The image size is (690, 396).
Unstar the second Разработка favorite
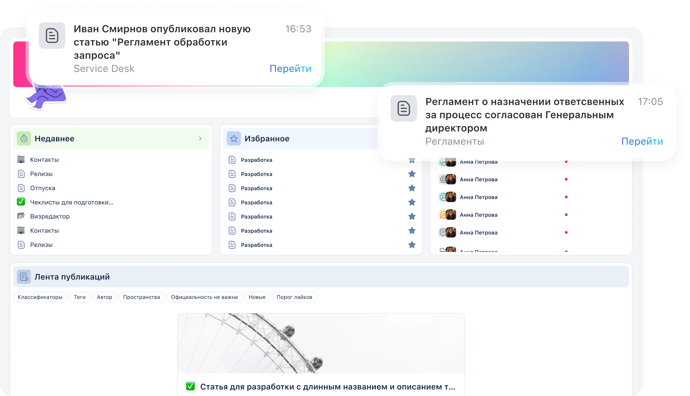tap(412, 174)
